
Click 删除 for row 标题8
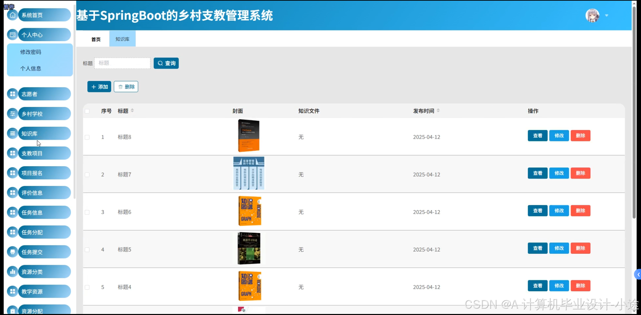click(580, 135)
